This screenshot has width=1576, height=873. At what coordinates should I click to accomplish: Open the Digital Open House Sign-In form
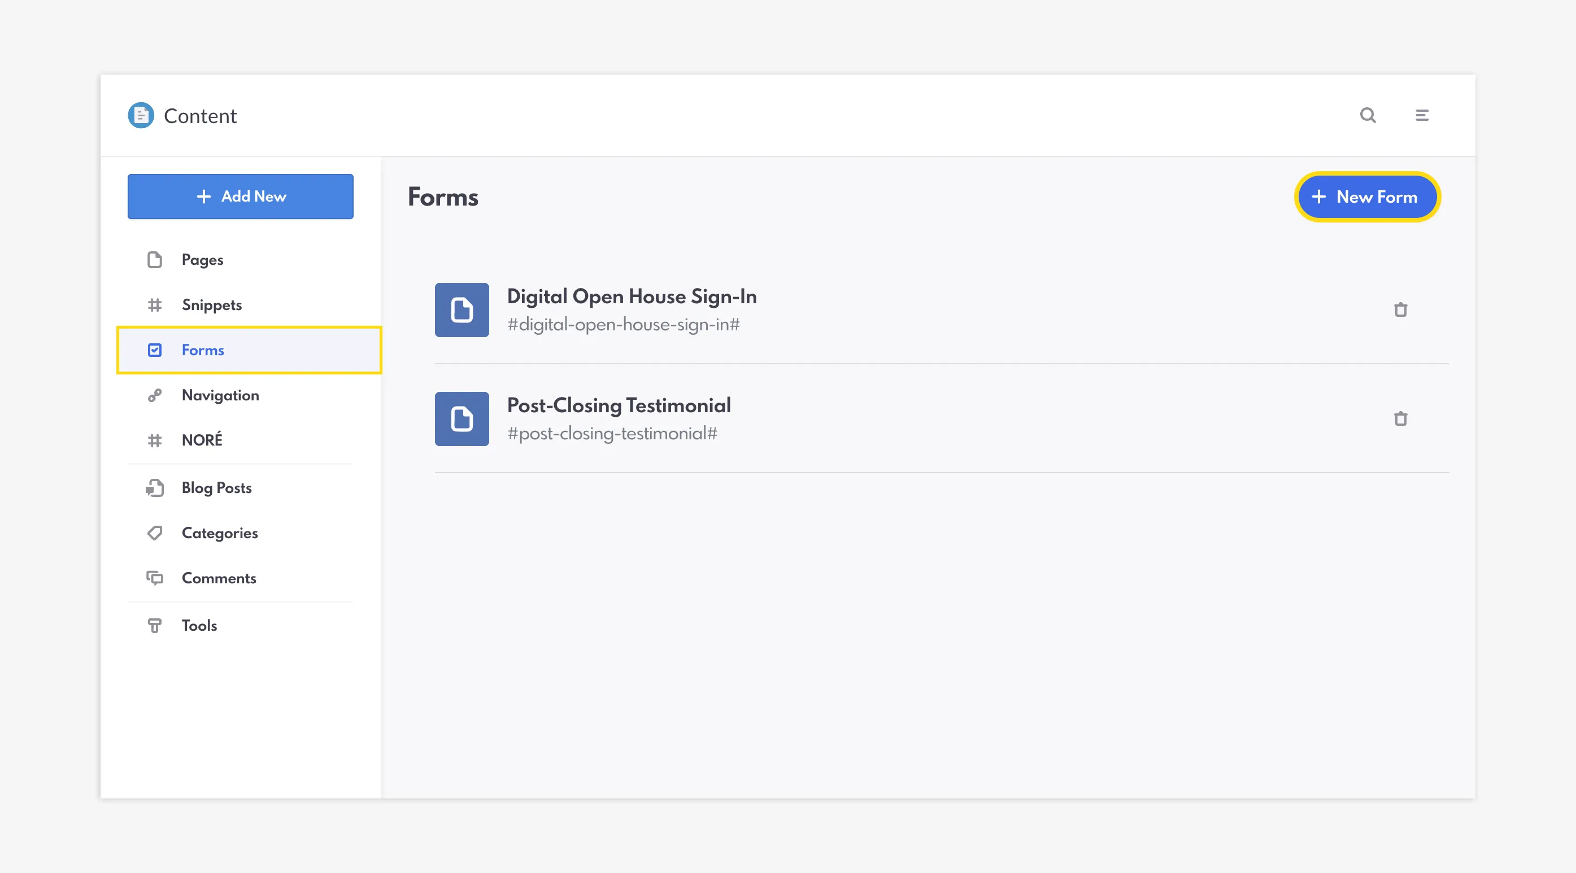pos(632,296)
